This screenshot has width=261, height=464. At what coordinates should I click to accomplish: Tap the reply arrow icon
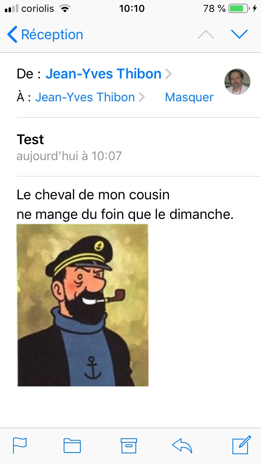click(x=182, y=445)
